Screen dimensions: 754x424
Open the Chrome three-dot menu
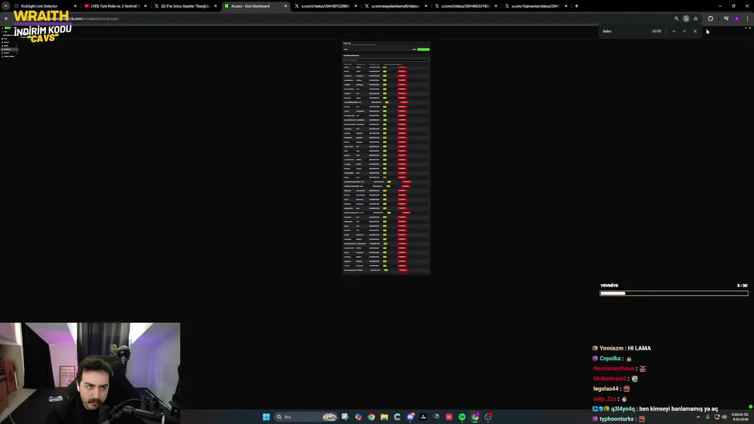point(747,18)
